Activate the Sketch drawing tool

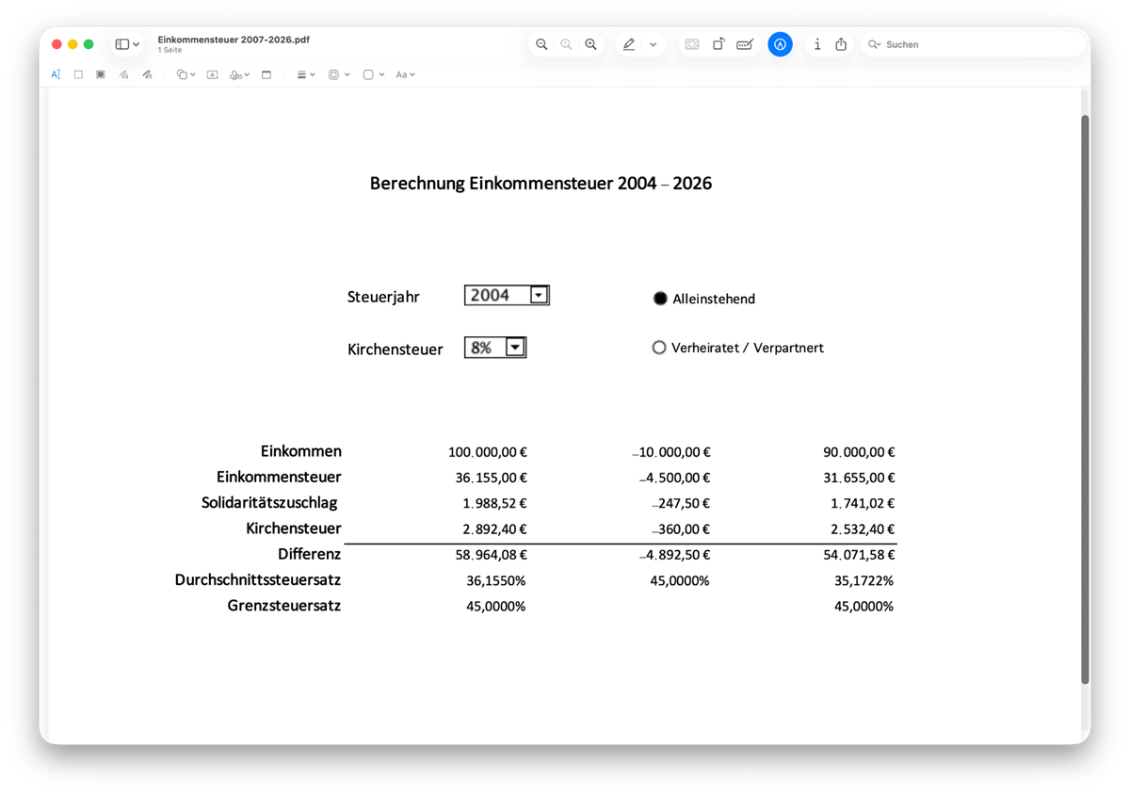[x=123, y=74]
